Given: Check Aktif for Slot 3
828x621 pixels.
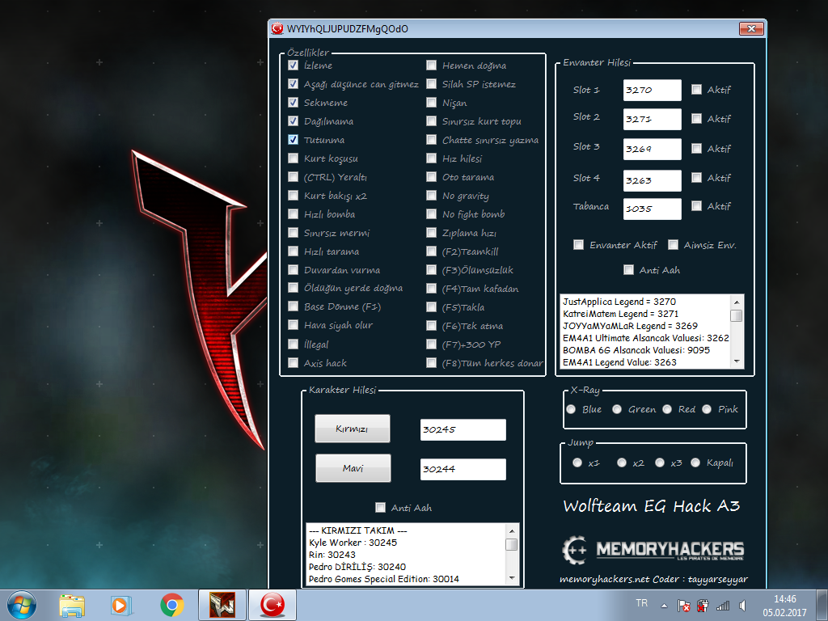Looking at the screenshot, I should tap(696, 149).
